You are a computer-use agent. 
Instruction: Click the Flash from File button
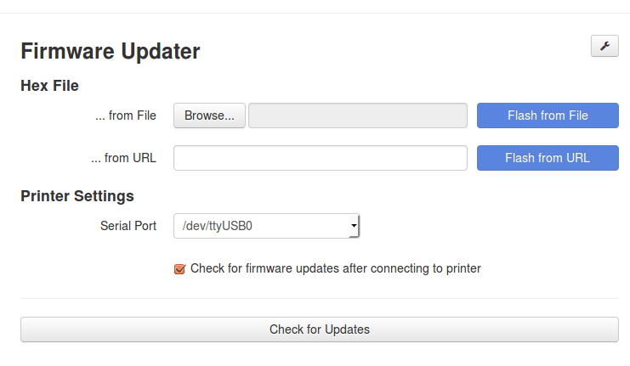548,115
